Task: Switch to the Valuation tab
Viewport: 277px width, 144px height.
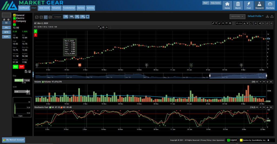Action: point(56,8)
